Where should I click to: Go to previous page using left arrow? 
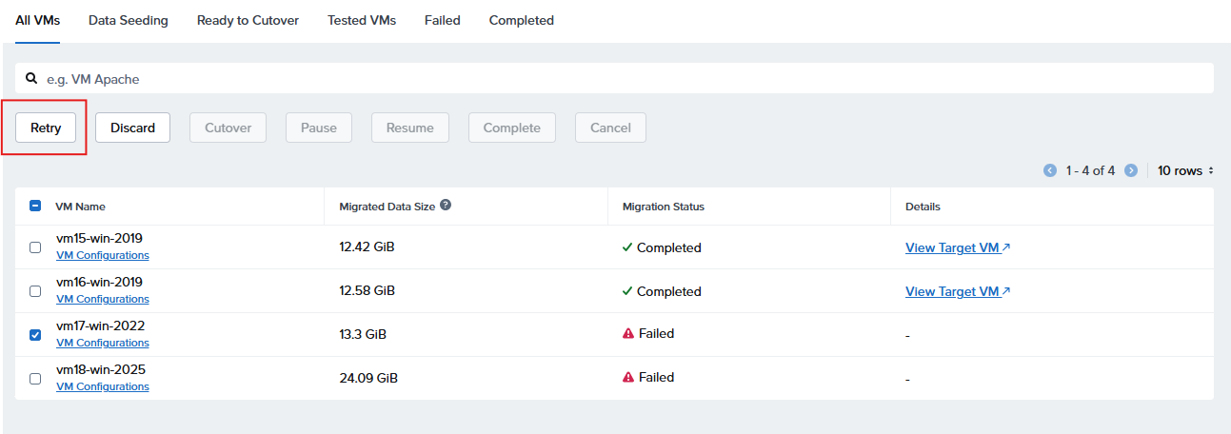point(1050,170)
